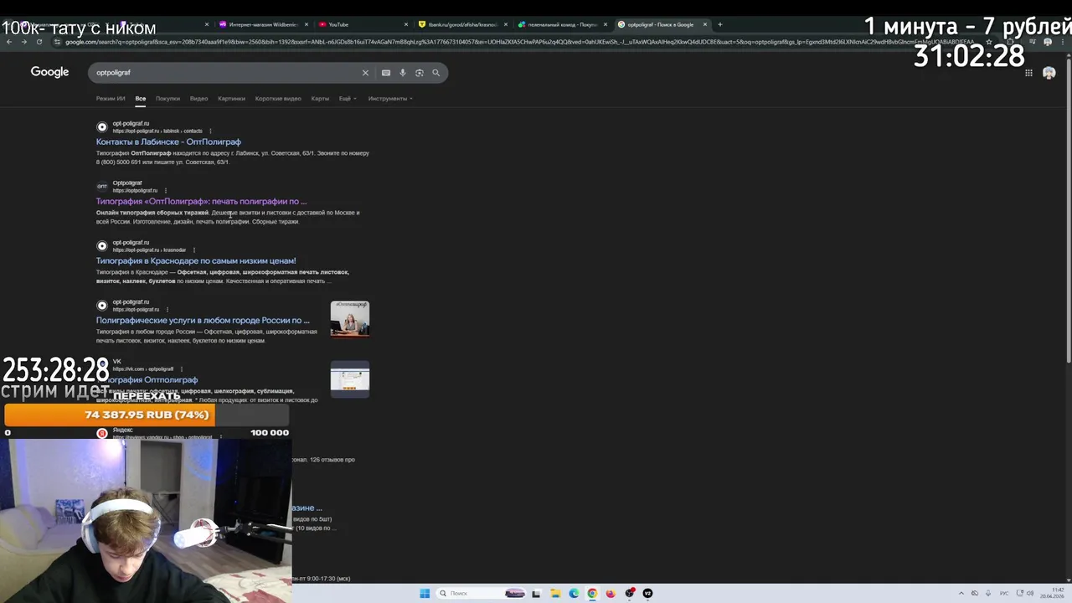Close the YouTube browser tab
Image resolution: width=1072 pixels, height=603 pixels.
coord(406,24)
